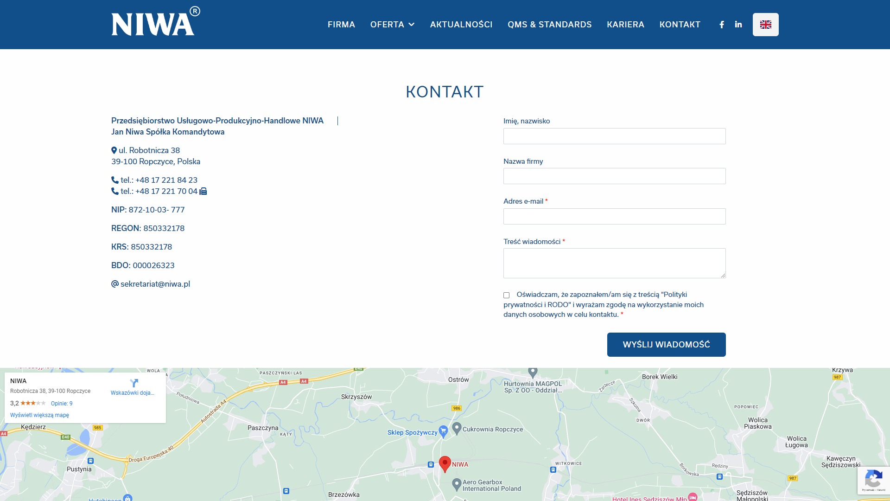Viewport: 890px width, 501px height.
Task: Focus the Nazwa firmy input field
Action: [x=615, y=176]
